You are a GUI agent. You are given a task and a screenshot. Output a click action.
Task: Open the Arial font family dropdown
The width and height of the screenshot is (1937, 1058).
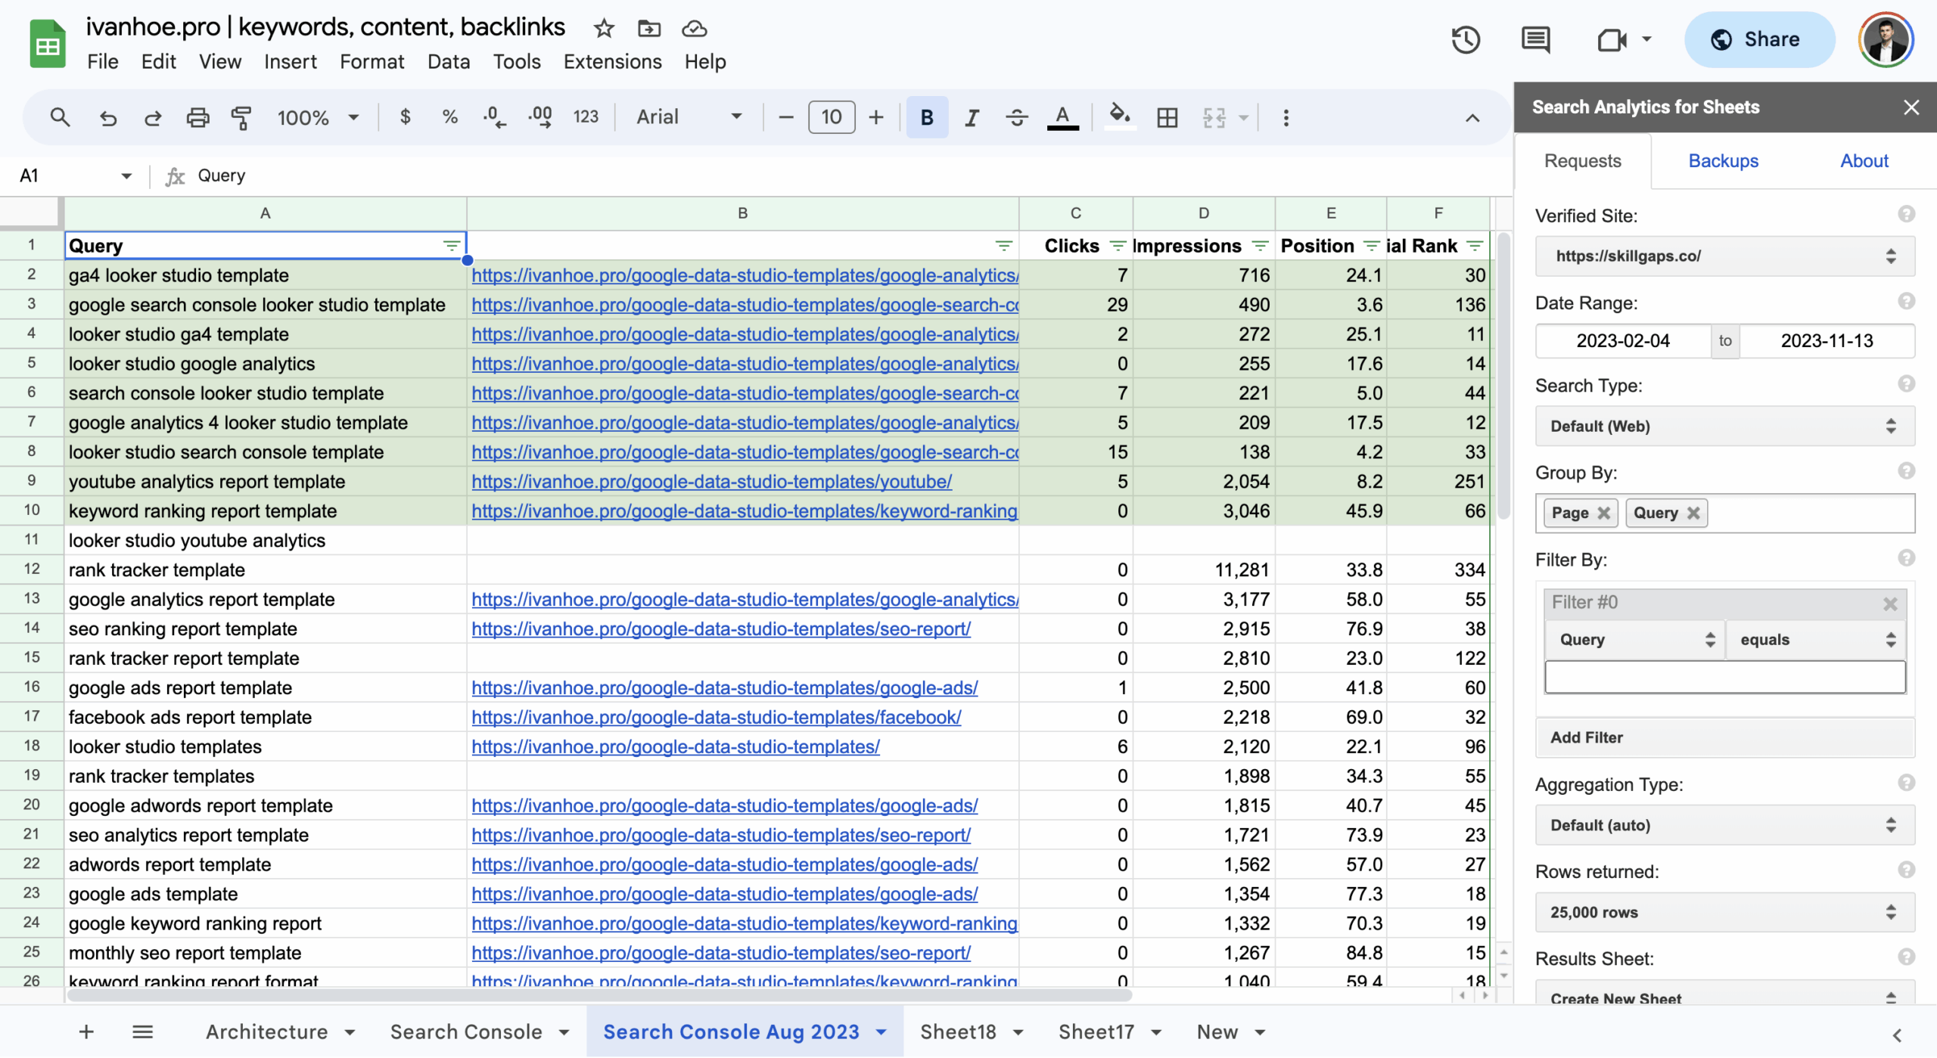pyautogui.click(x=689, y=117)
